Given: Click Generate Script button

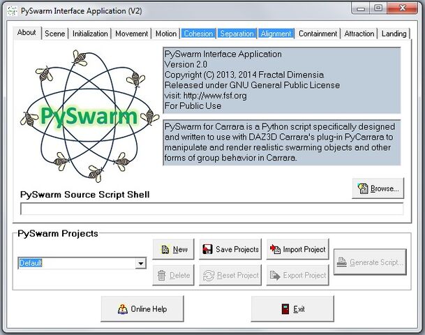Looking at the screenshot, I should pyautogui.click(x=370, y=262).
